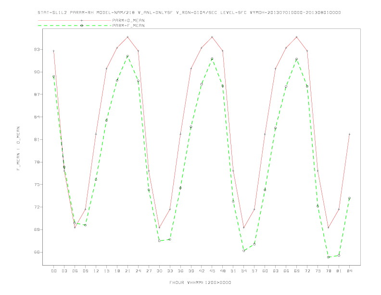The height and width of the screenshot is (295, 381).
Task: Click x-axis tick label 03
Action: click(x=64, y=271)
